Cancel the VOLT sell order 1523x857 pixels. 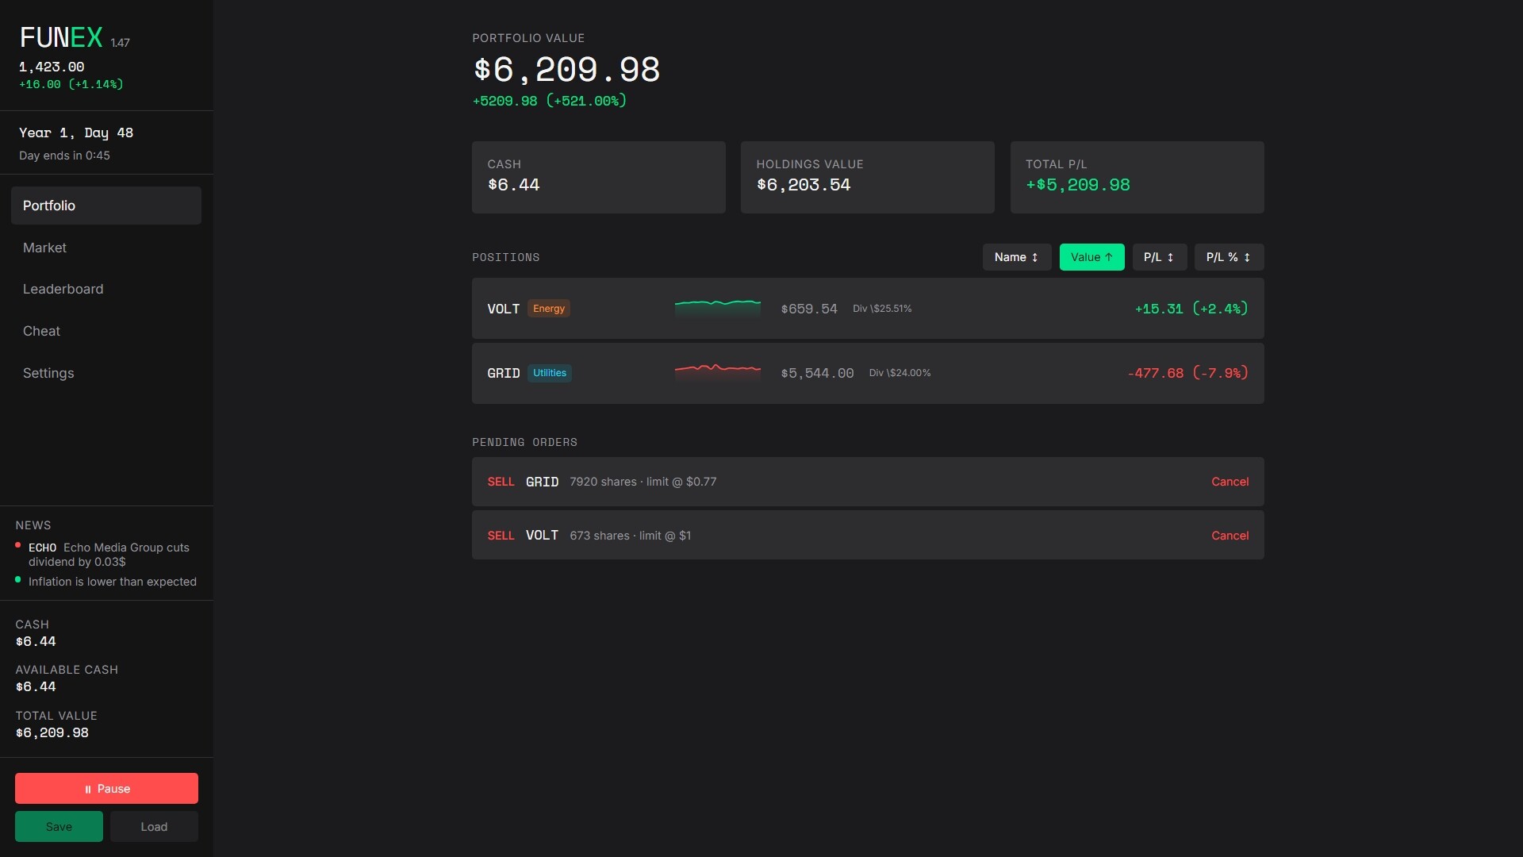(1230, 536)
